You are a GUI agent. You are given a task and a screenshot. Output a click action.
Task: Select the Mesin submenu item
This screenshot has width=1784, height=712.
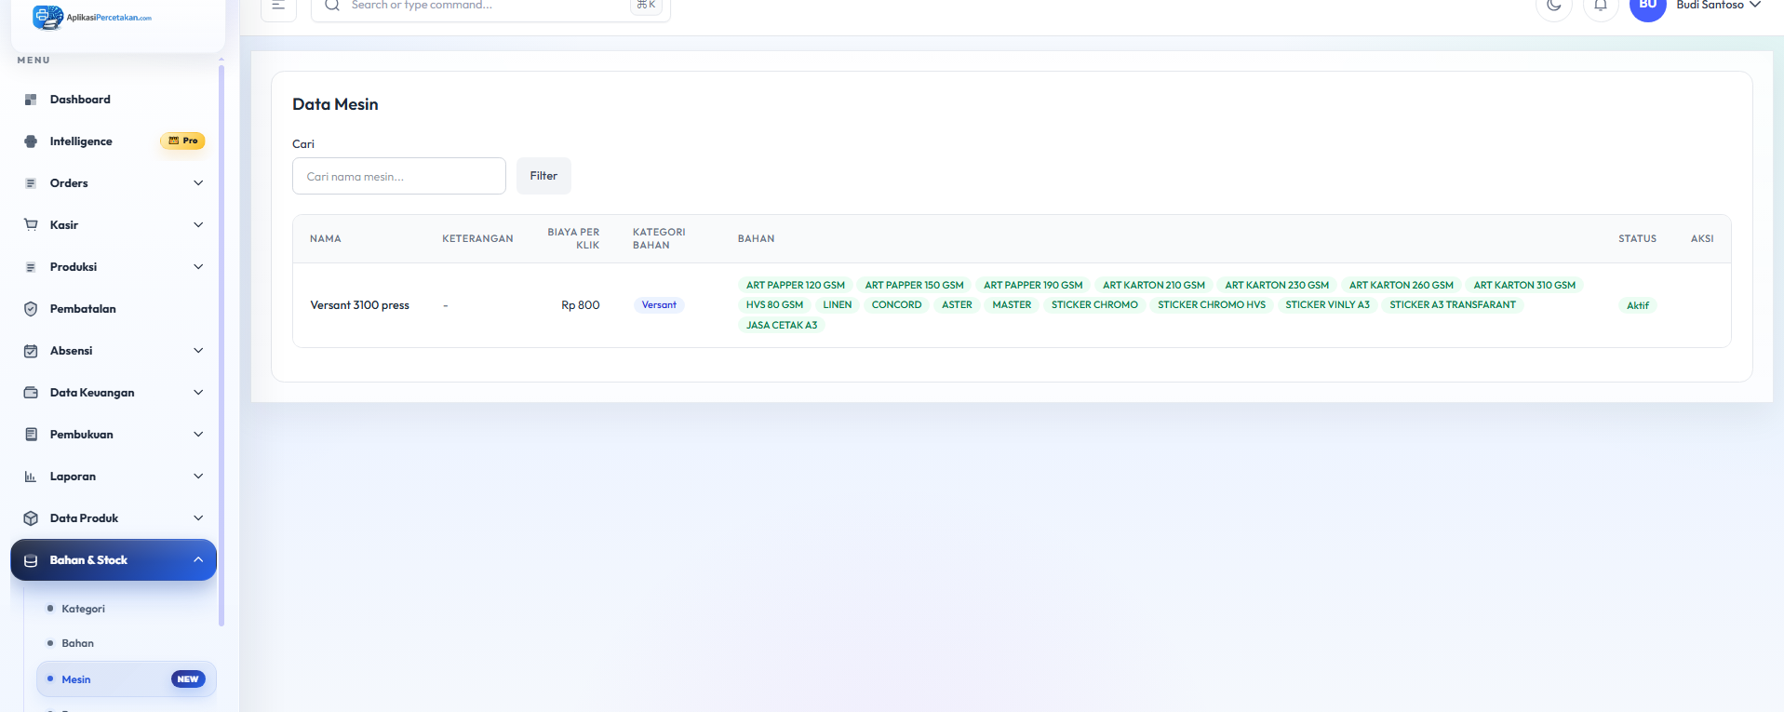(x=126, y=679)
